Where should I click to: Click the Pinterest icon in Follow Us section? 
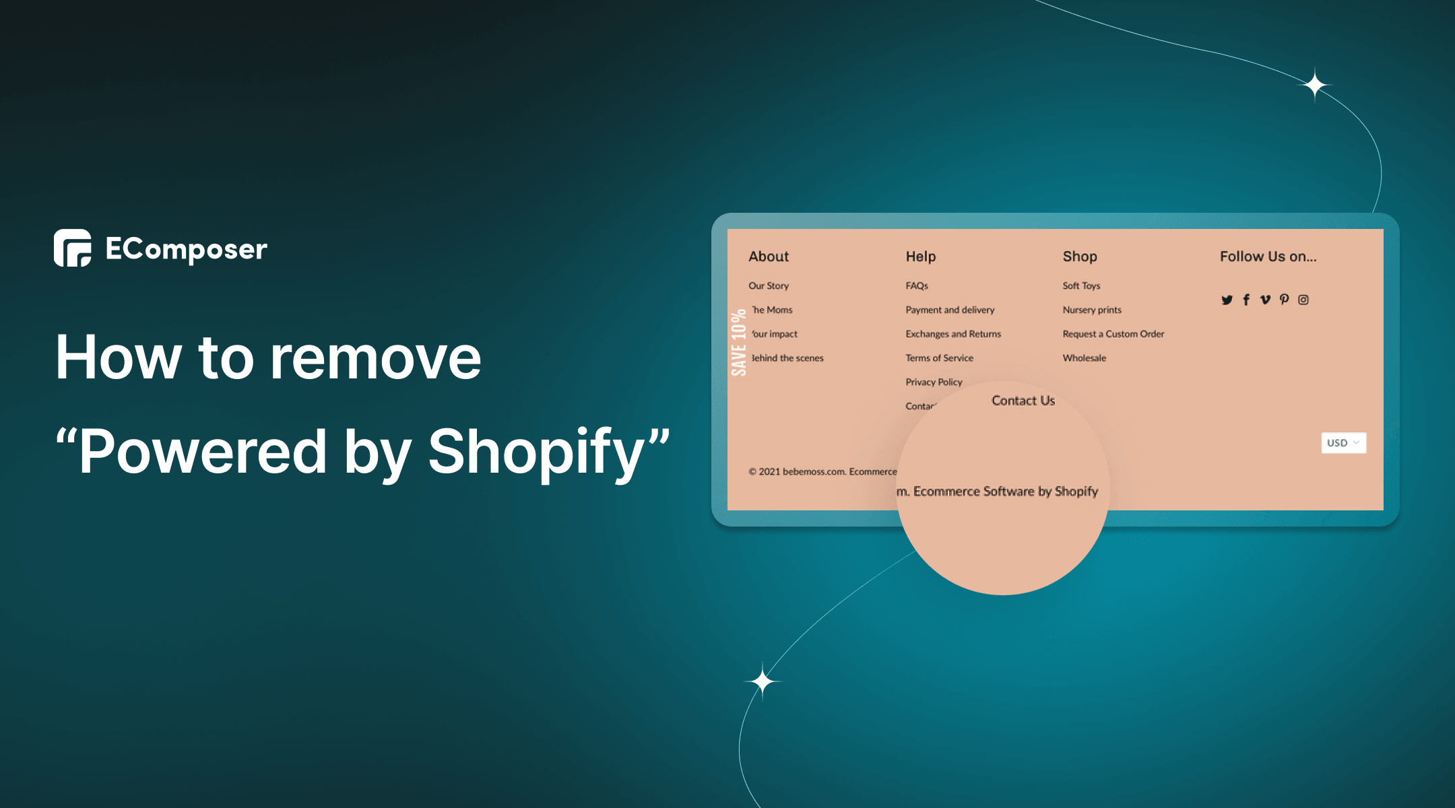(x=1284, y=300)
